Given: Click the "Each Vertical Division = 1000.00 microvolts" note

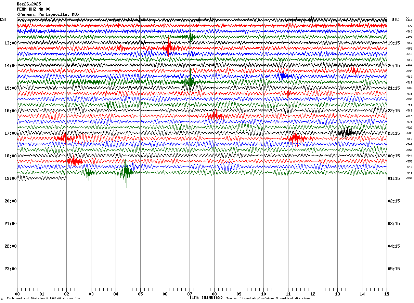Looking at the screenshot, I should pos(43,298).
